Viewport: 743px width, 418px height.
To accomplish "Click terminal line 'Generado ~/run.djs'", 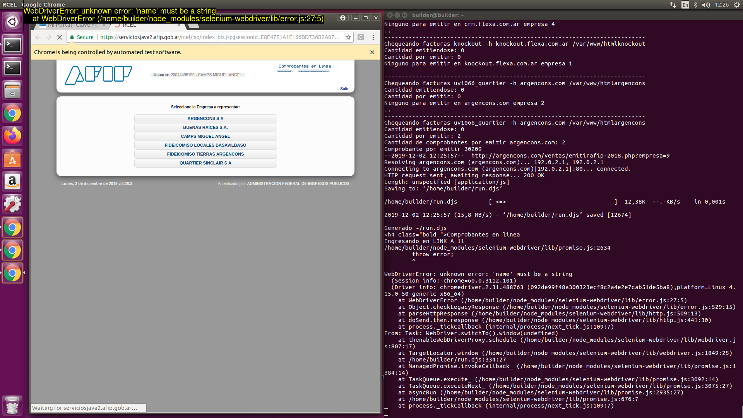I will pyautogui.click(x=416, y=228).
